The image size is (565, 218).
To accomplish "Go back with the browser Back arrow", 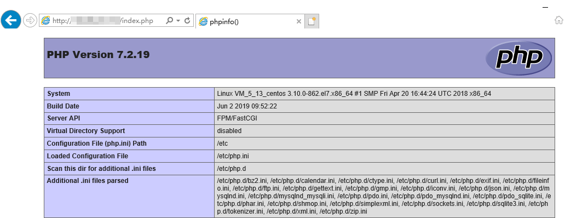I will (11, 20).
